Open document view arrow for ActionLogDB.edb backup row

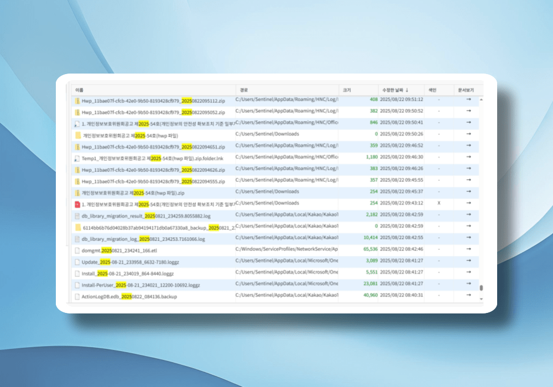468,296
